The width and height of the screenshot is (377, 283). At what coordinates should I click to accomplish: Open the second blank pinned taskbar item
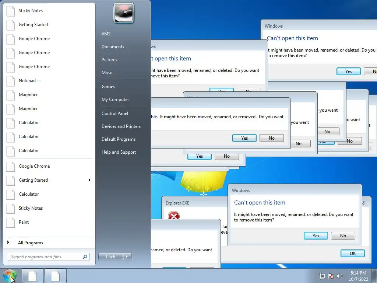click(x=55, y=276)
